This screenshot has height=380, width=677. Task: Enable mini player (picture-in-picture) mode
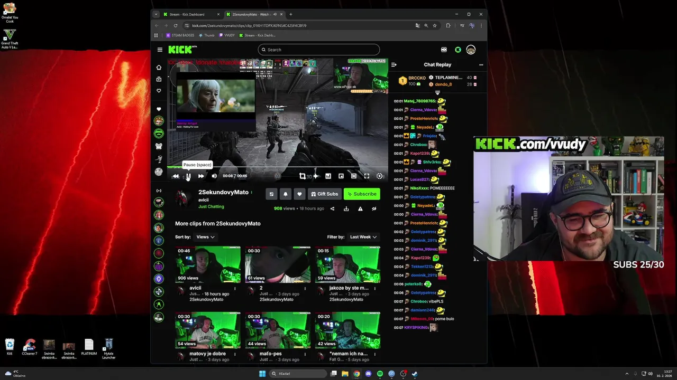point(341,176)
